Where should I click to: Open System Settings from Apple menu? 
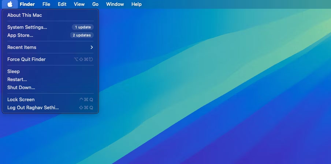click(50, 27)
